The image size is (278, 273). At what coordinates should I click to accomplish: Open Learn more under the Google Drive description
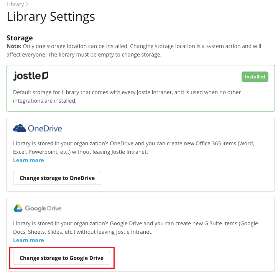point(28,240)
